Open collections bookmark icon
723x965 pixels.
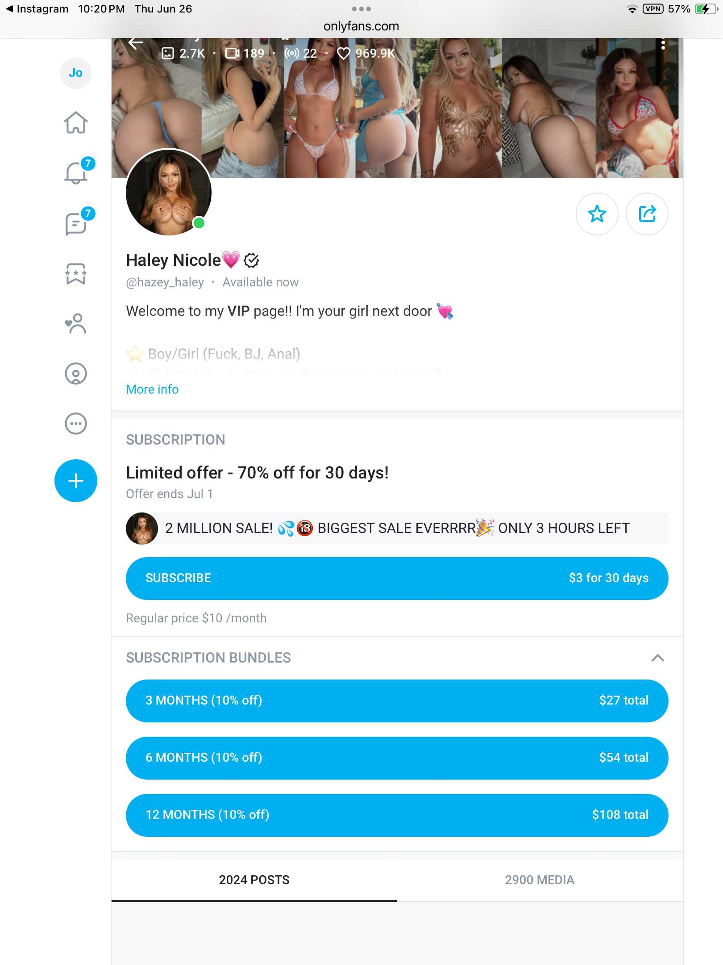pos(76,273)
